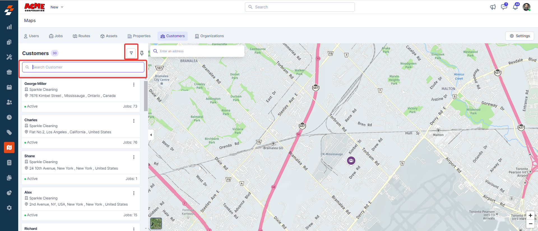Open the dashboard chart icon in sidebar
This screenshot has height=231, width=538.
tap(9, 27)
